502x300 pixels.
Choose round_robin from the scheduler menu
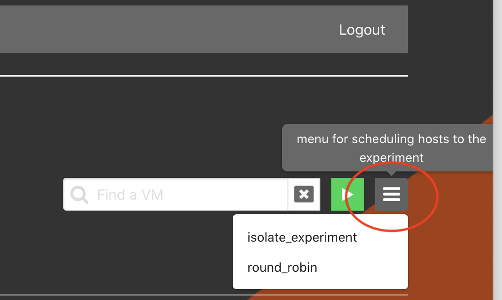[x=282, y=267]
